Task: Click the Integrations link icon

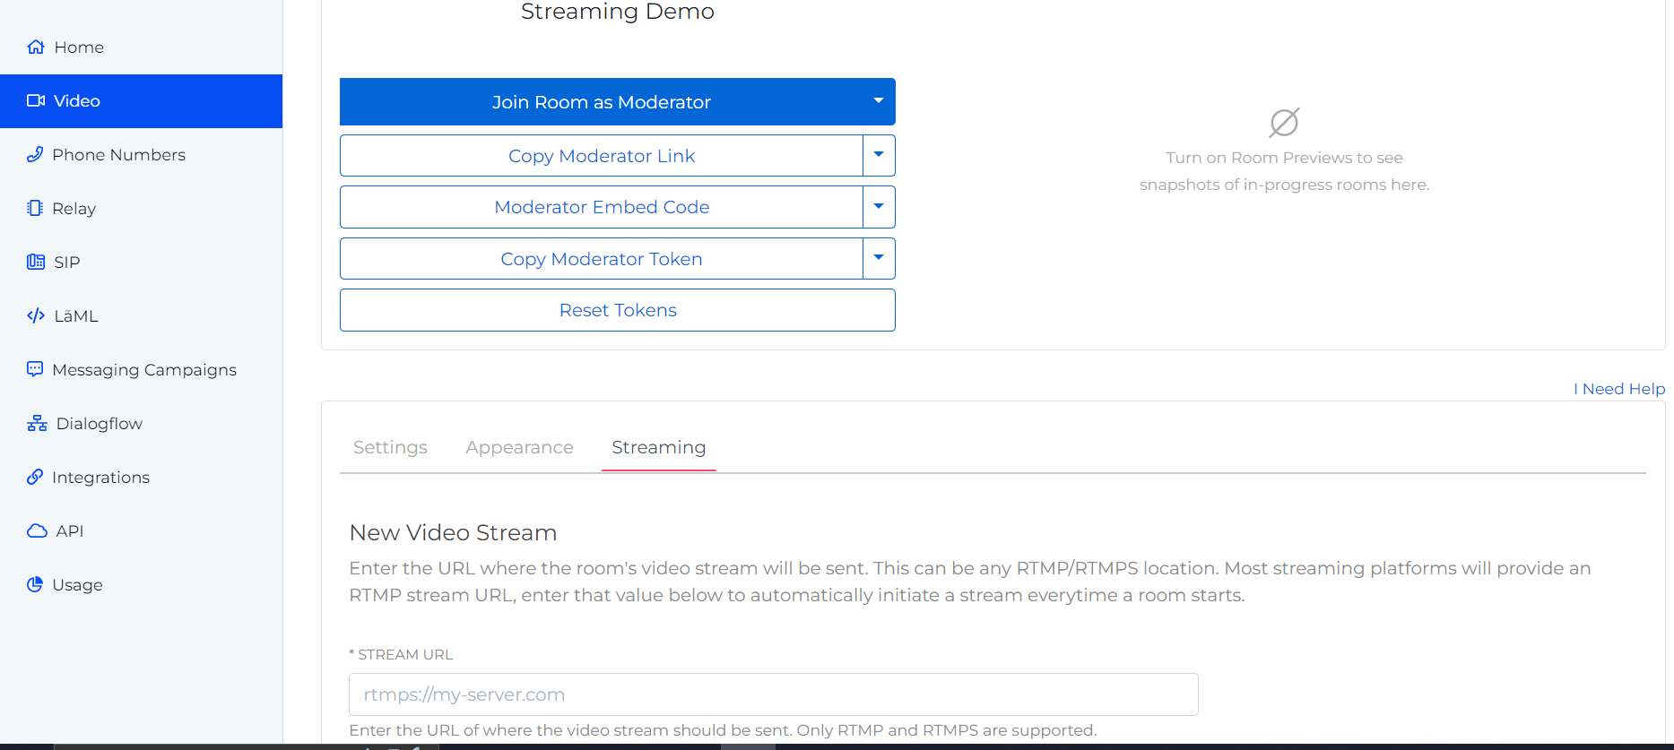Action: click(35, 477)
